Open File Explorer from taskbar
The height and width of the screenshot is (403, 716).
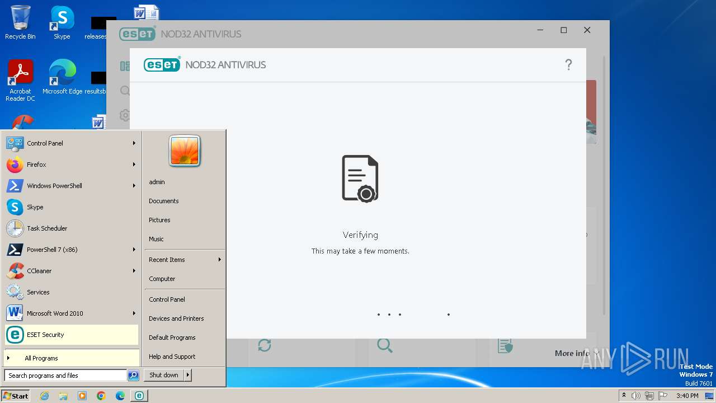[63, 396]
